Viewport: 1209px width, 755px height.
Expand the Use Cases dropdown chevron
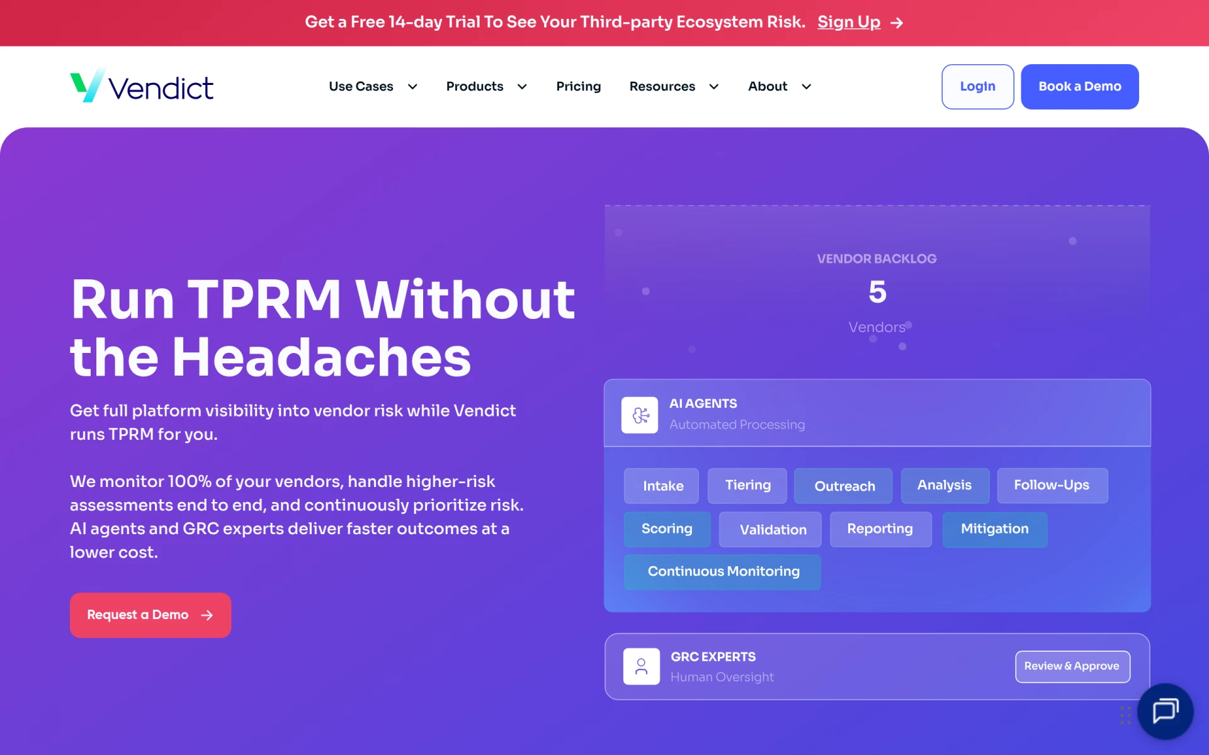[x=412, y=87]
